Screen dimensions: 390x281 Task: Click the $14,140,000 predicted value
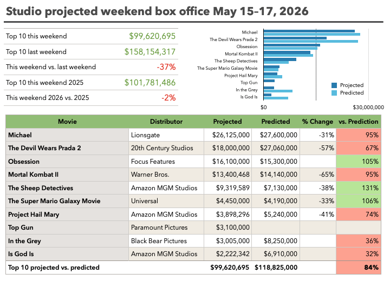click(278, 175)
